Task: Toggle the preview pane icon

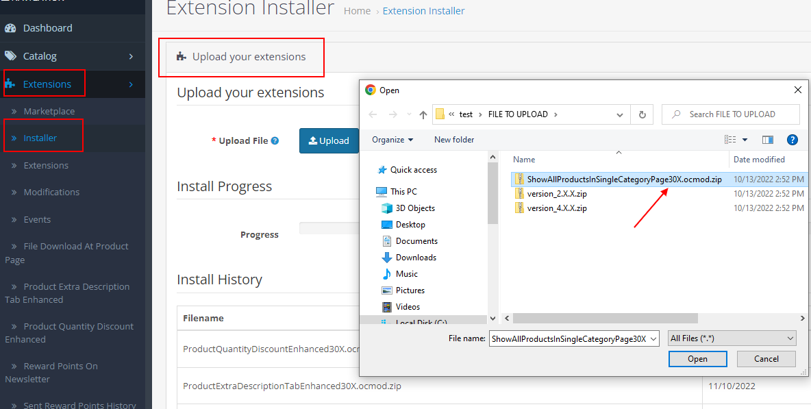Action: click(x=768, y=140)
